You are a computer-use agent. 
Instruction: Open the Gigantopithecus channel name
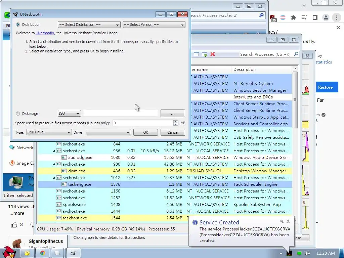[46, 241]
